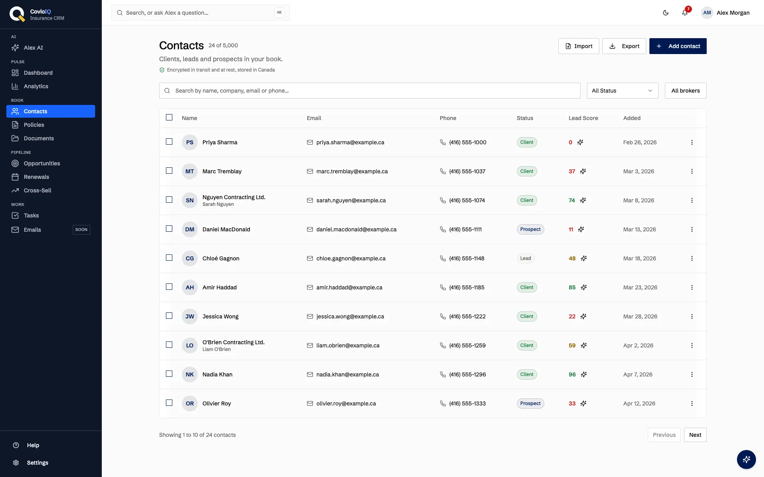This screenshot has height=477, width=764.
Task: Click the Lead Score column header
Action: 583,118
